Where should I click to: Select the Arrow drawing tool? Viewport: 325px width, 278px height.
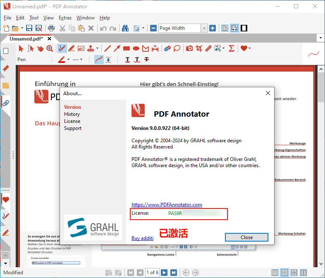click(117, 48)
